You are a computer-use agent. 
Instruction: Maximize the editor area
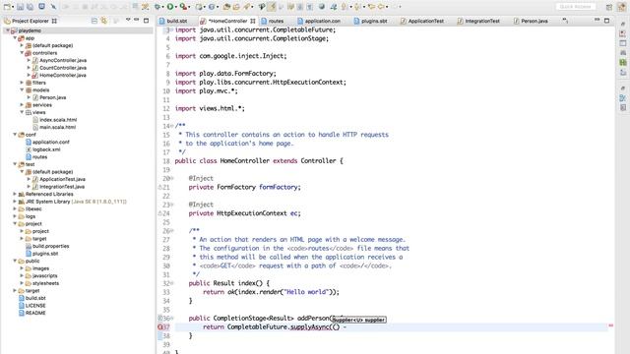tap(606, 20)
